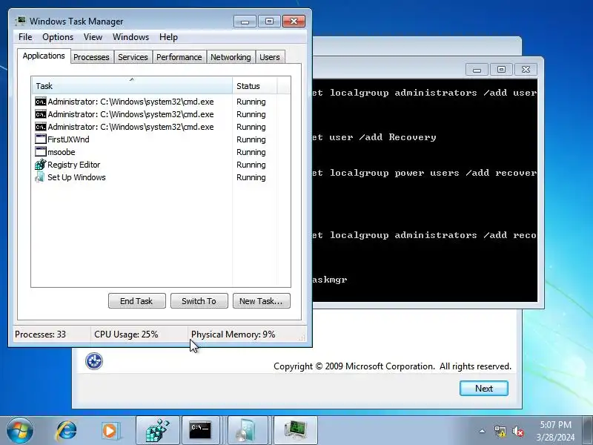
Task: Launch Internet Explorer from the taskbar
Action: 67,431
